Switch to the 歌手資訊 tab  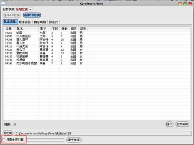pos(25,22)
